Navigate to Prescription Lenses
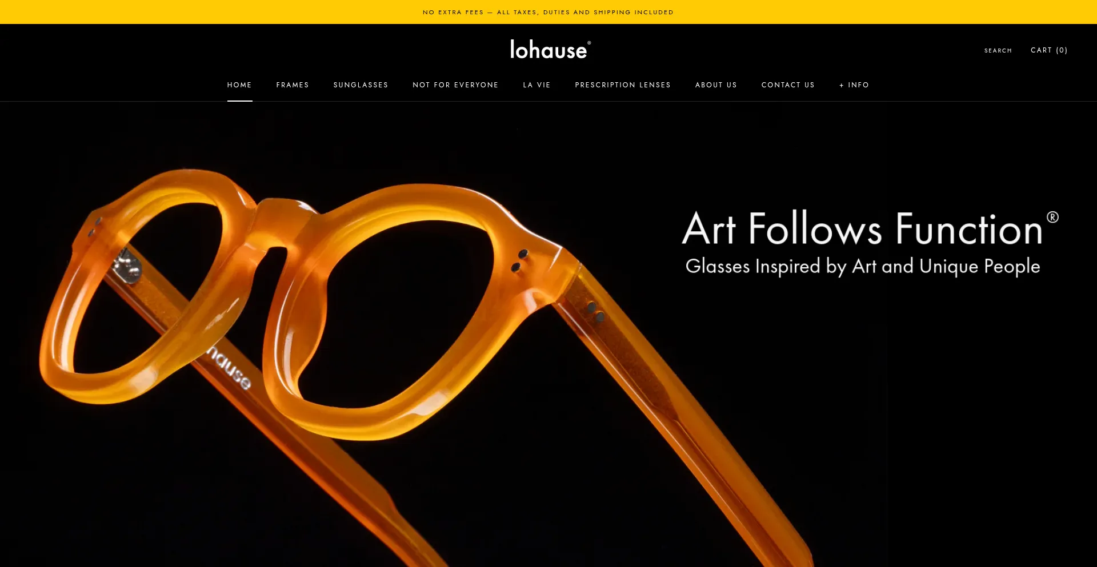Image resolution: width=1097 pixels, height=567 pixels. pyautogui.click(x=623, y=85)
